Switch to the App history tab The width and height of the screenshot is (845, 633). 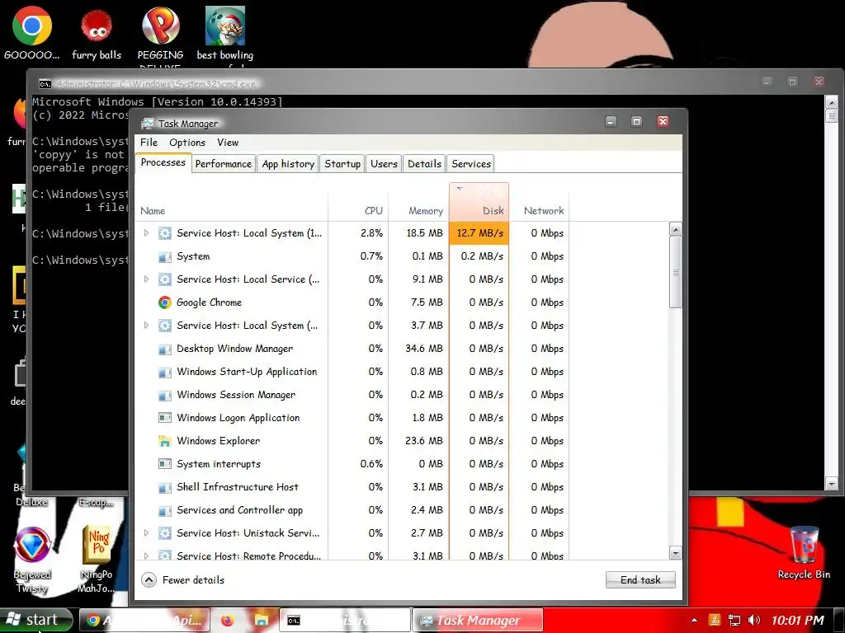[x=288, y=164]
